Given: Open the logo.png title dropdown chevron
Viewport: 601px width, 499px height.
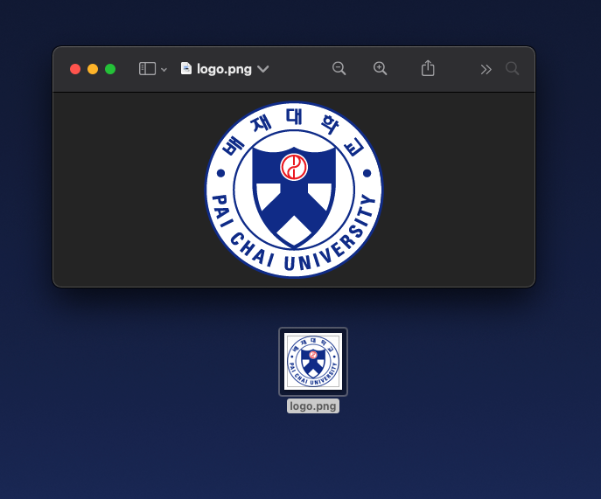Looking at the screenshot, I should click(263, 69).
